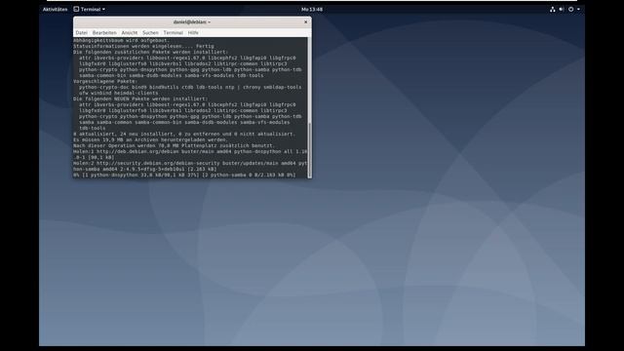The height and width of the screenshot is (351, 624).
Task: Open the Hilfe menu
Action: click(x=193, y=32)
